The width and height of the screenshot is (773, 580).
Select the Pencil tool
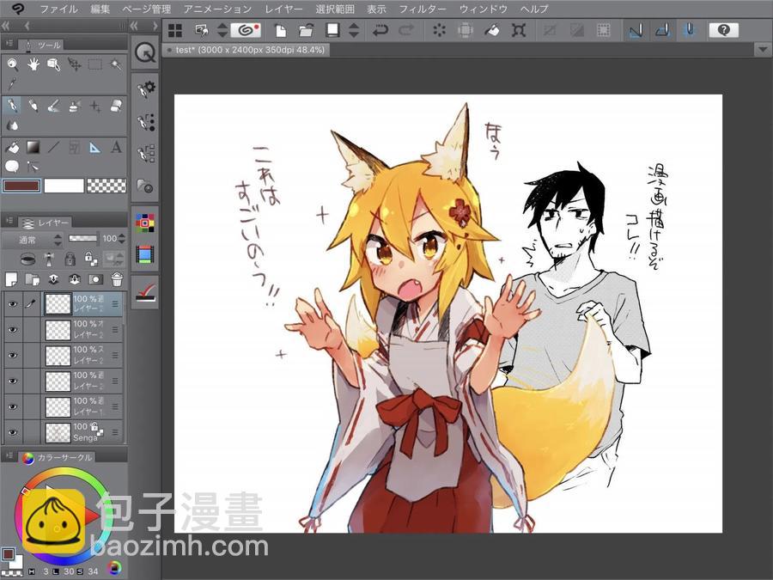[33, 106]
